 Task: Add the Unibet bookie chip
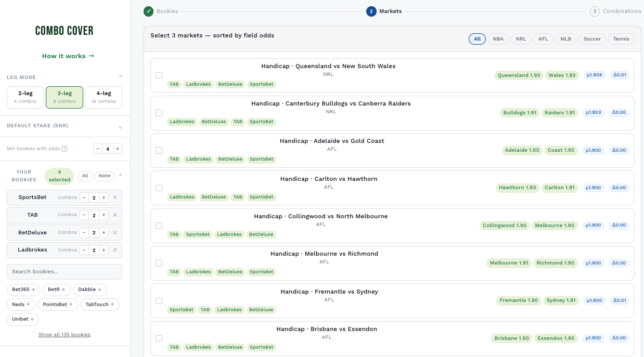point(23,319)
